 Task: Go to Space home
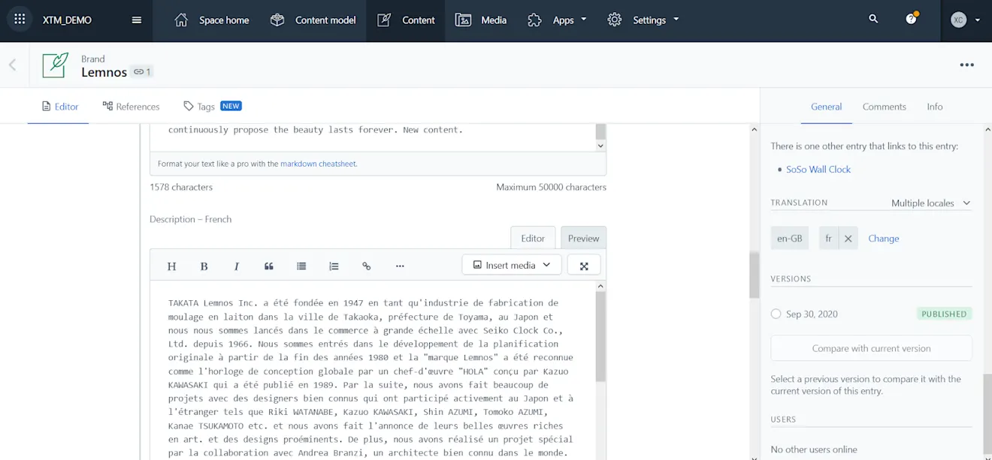211,20
